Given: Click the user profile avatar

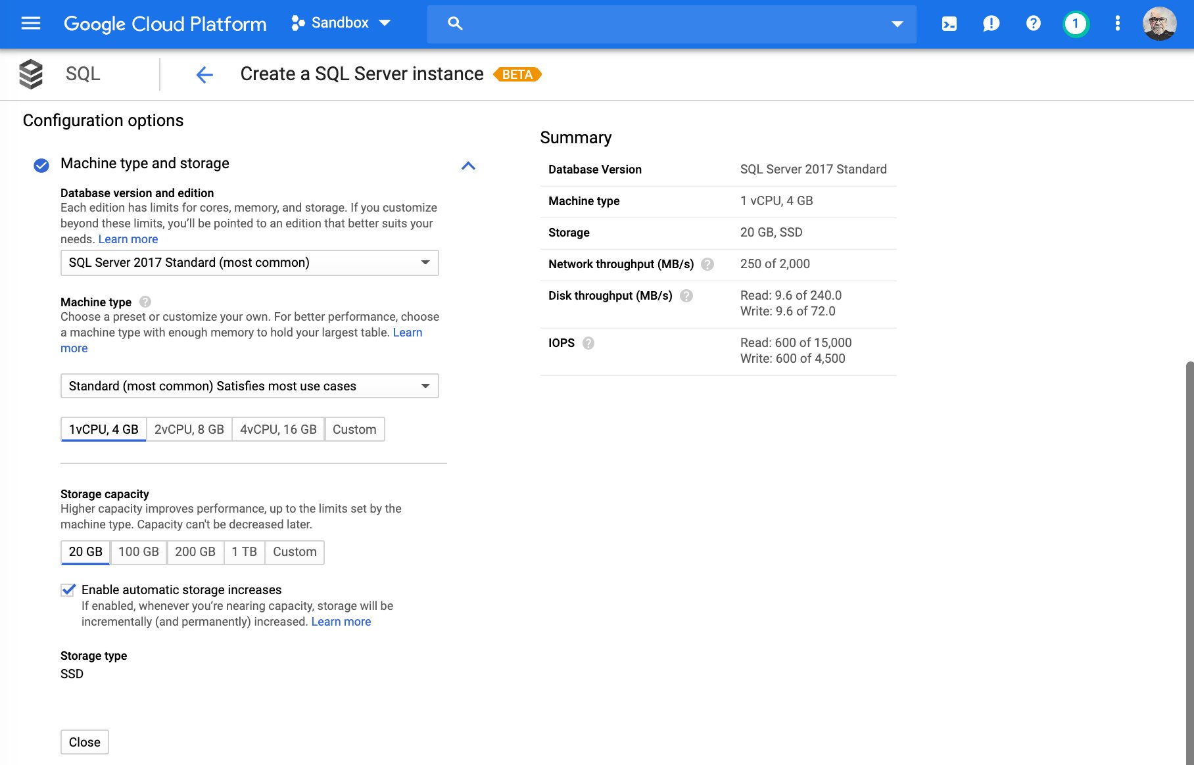Looking at the screenshot, I should [1159, 24].
